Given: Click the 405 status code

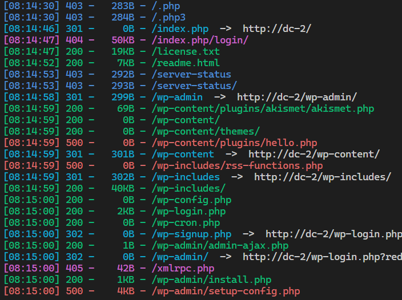Looking at the screenshot, I should pyautogui.click(x=74, y=268).
